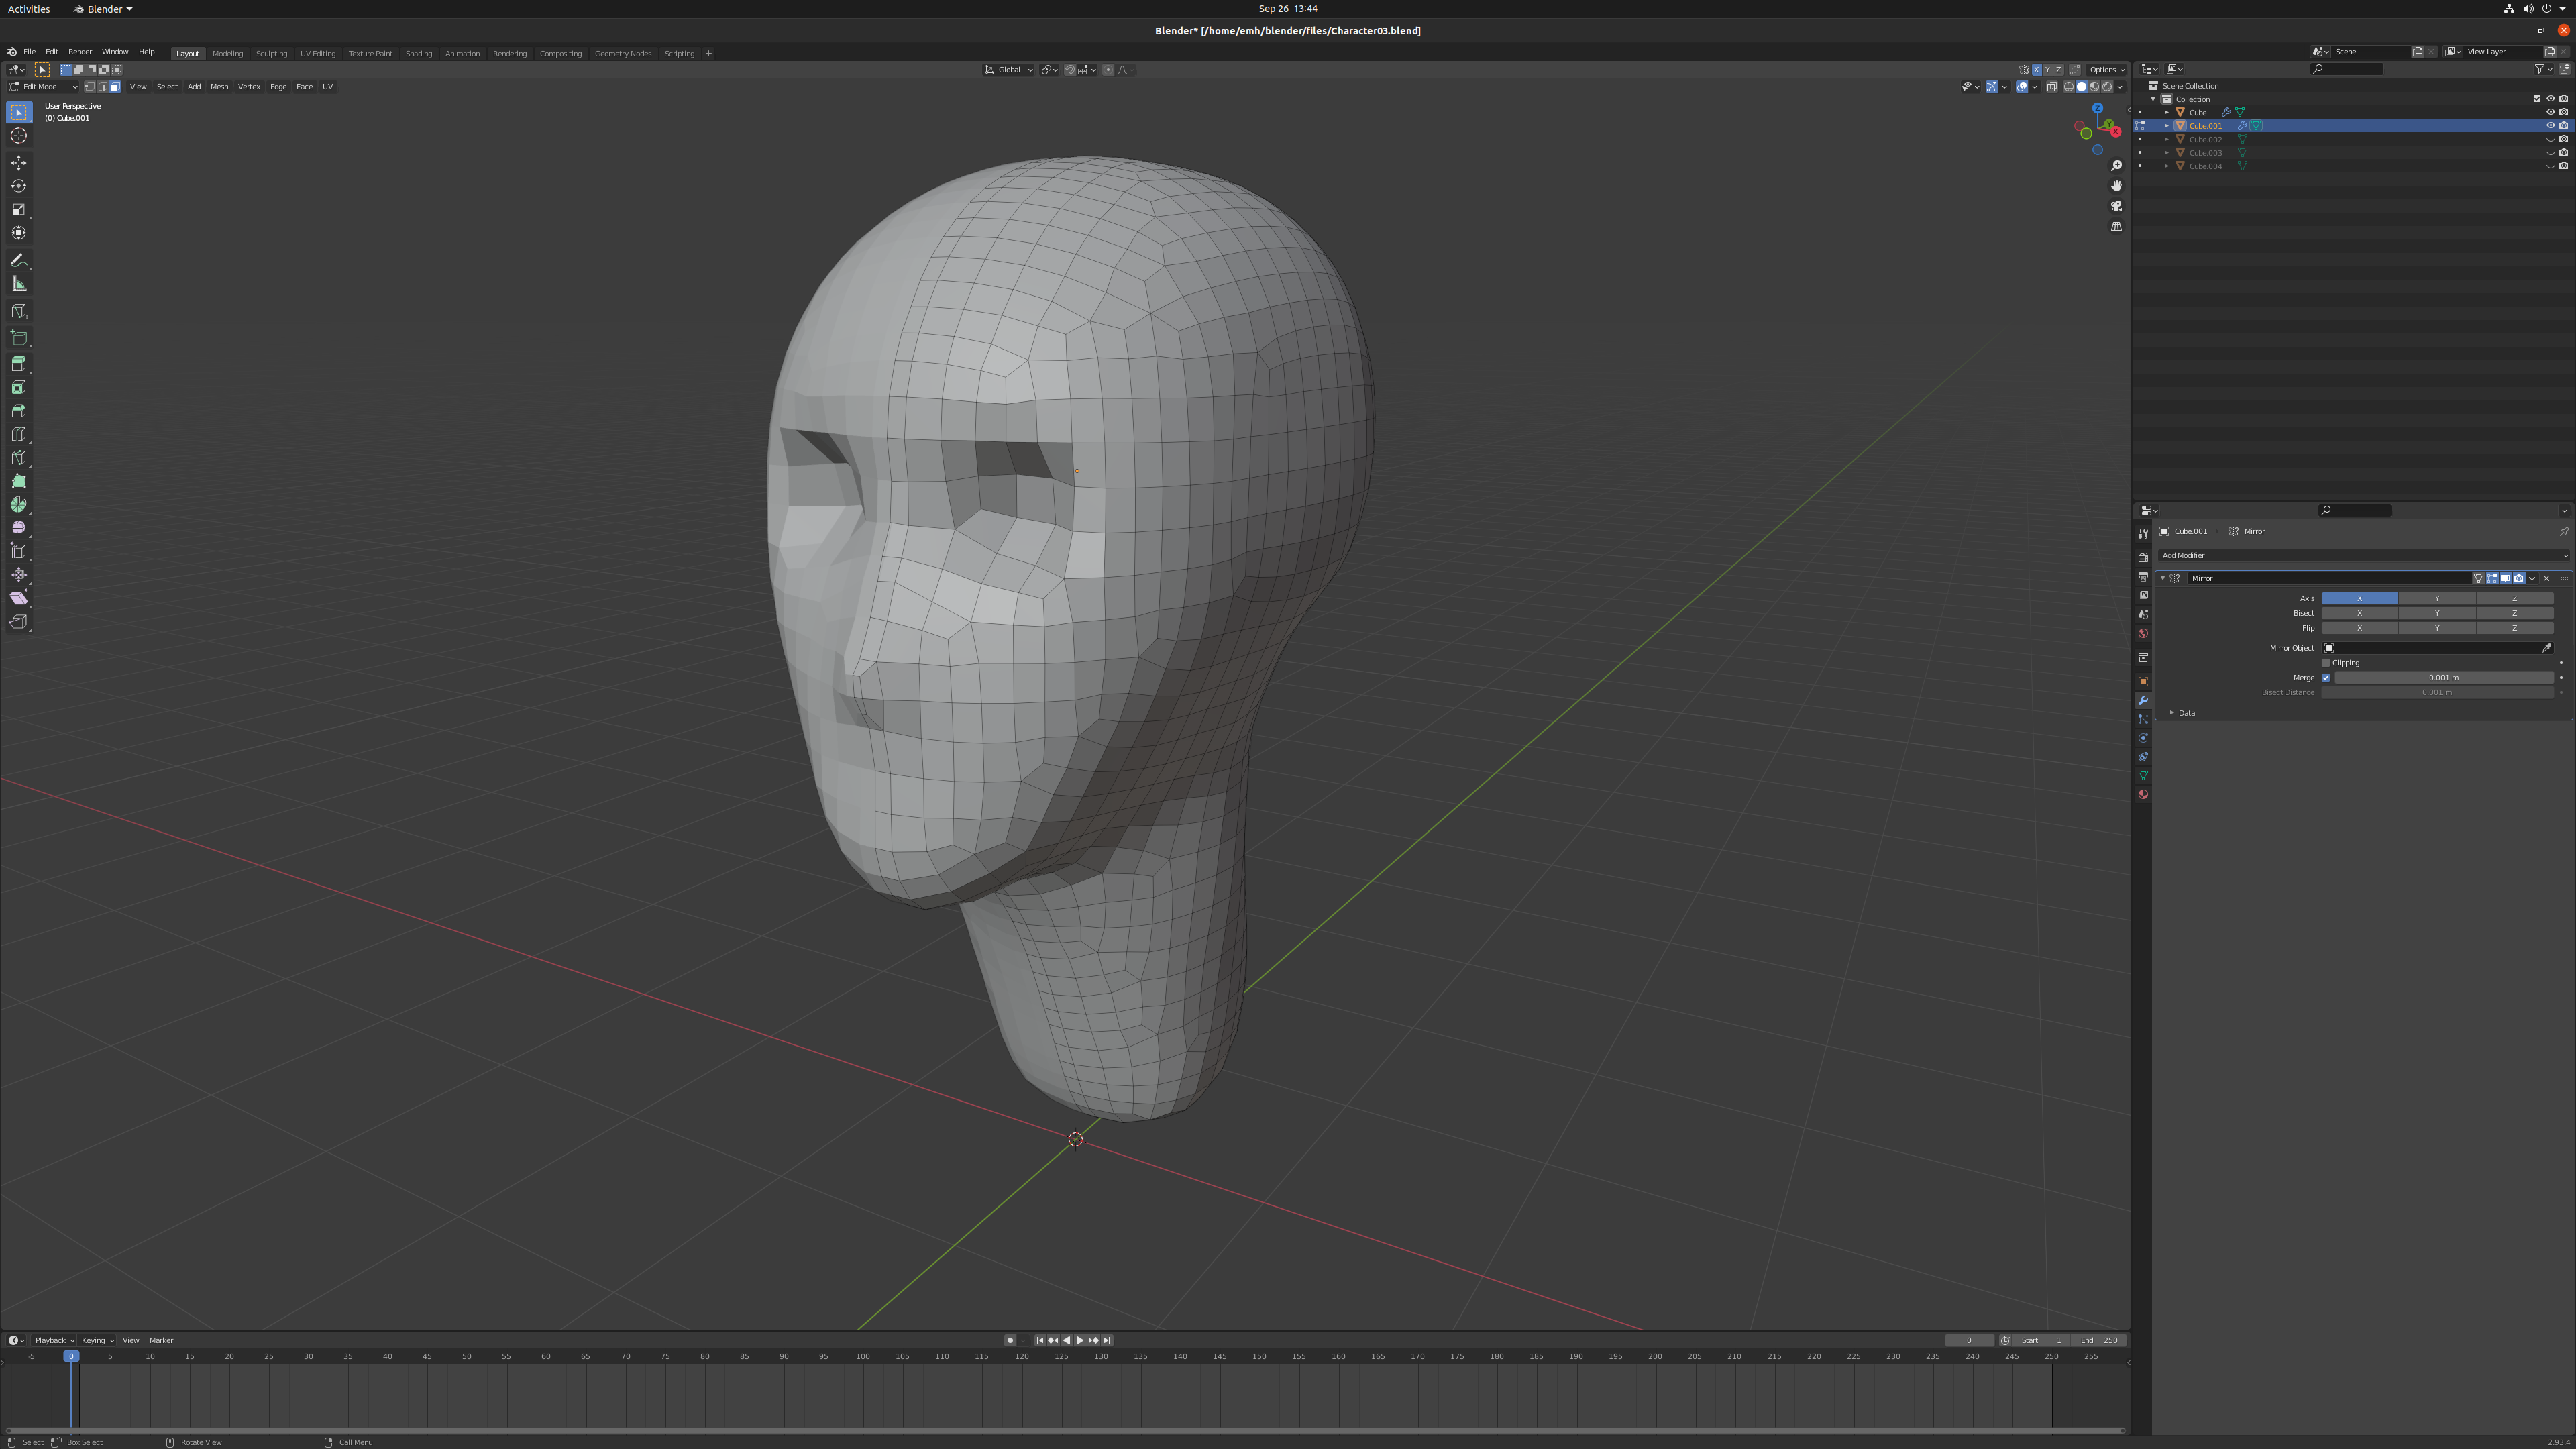Open the Mesh menu in viewport header

(x=219, y=87)
